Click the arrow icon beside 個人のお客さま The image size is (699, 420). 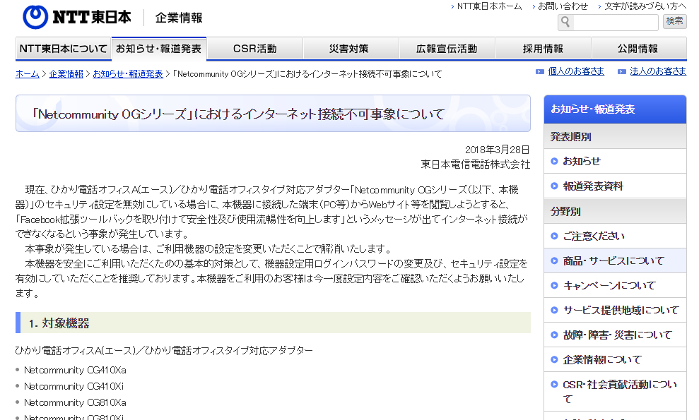coord(540,72)
